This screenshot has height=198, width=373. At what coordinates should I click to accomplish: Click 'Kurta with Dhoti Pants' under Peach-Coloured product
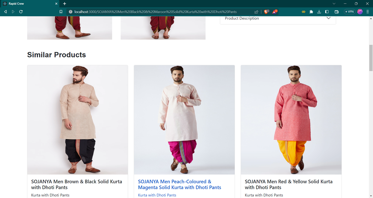(157, 195)
